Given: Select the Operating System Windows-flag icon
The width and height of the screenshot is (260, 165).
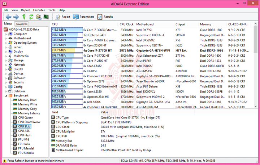Looking at the screenshot, I should (x=10, y=43).
